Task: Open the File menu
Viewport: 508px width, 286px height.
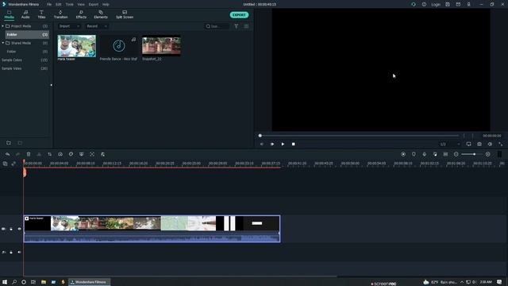Action: (49, 5)
